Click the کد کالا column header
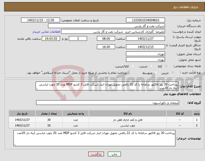This screenshot has width=205, height=161. 180,113
